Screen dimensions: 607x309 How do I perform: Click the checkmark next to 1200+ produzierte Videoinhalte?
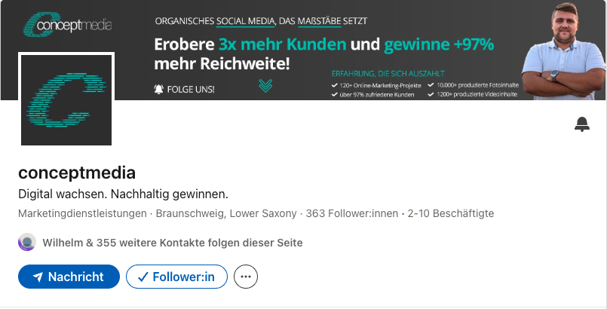point(431,95)
